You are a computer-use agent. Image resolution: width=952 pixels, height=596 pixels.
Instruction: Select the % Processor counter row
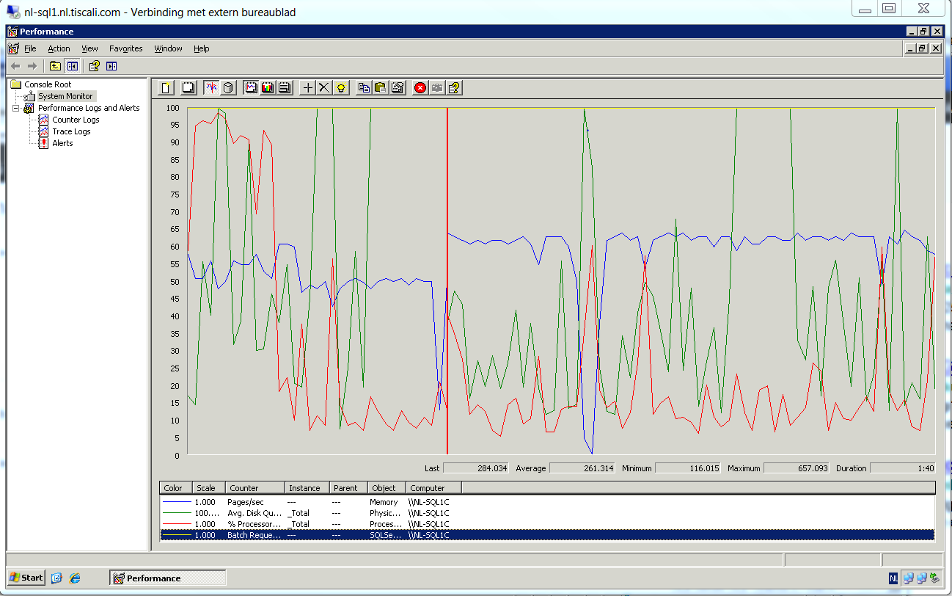547,524
